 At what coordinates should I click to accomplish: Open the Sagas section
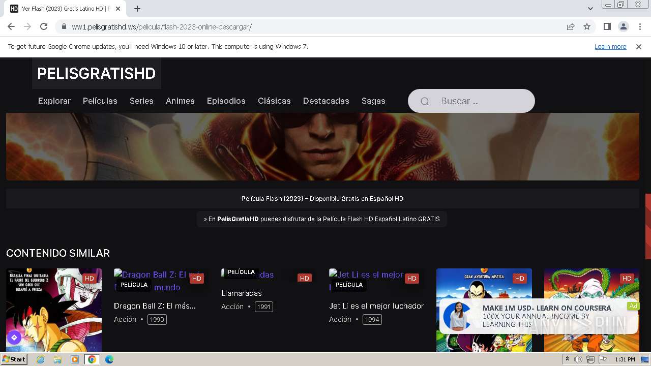(x=373, y=101)
